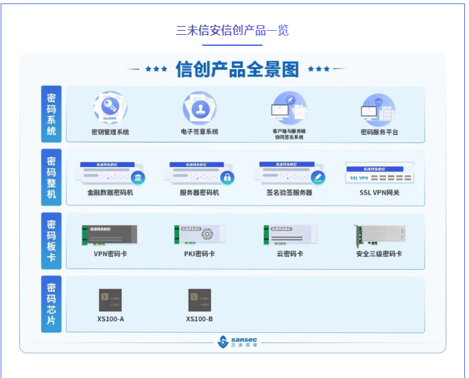Select the 密码整机 category label
The width and height of the screenshot is (469, 378).
coord(51,177)
